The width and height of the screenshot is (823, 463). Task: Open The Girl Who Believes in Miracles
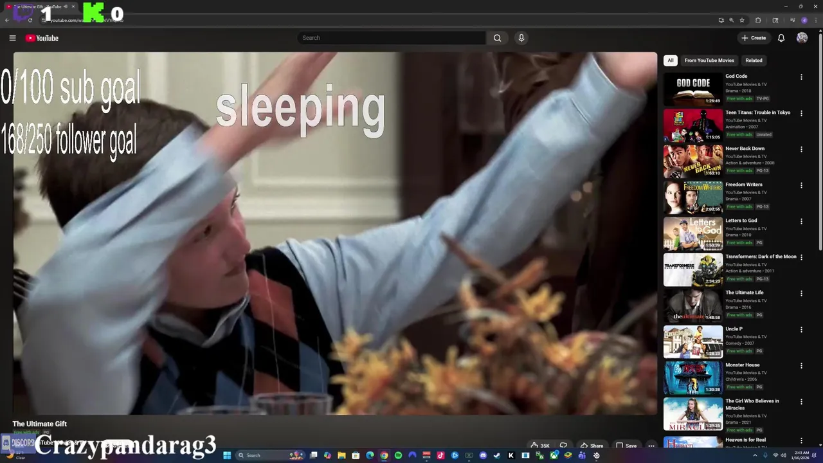(x=752, y=404)
